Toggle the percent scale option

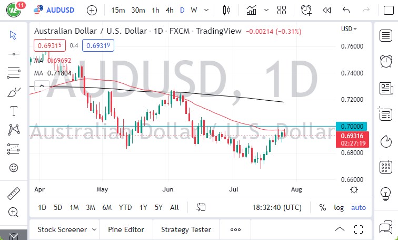pos(322,207)
